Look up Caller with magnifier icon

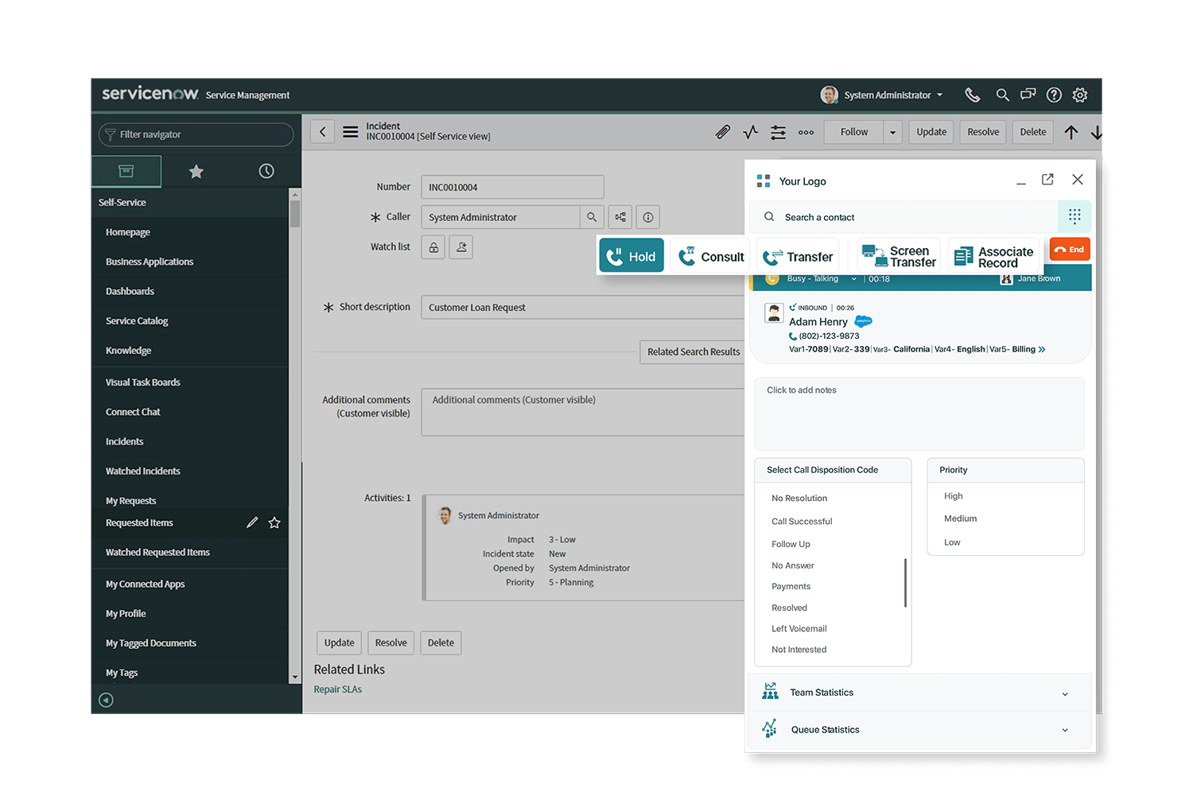(x=592, y=217)
